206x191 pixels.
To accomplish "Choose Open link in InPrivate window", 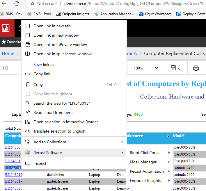I will click(60, 44).
